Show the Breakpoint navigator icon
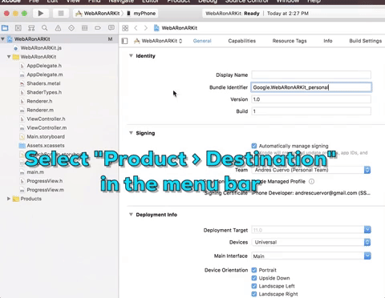 click(x=98, y=28)
